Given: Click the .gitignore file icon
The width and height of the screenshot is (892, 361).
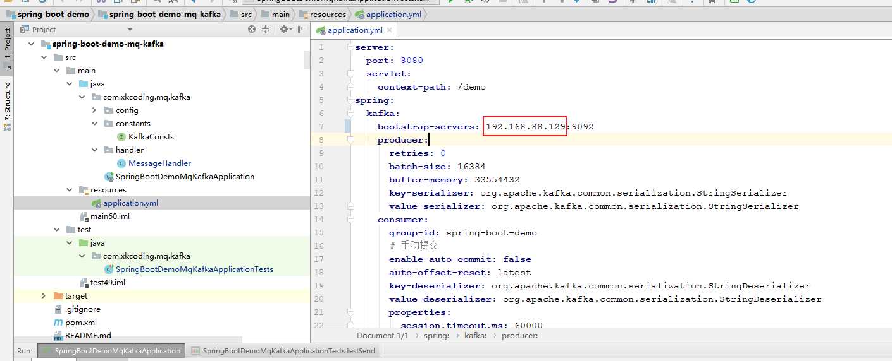Looking at the screenshot, I should (x=58, y=309).
